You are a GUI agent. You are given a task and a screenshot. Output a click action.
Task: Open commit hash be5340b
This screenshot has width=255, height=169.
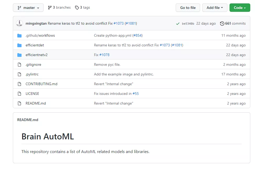click(x=188, y=24)
